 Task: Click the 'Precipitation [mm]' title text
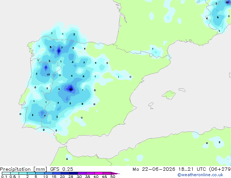(24, 169)
